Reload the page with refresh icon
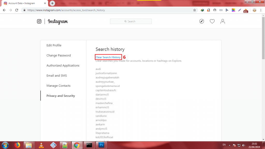This screenshot has width=265, height=149. 17,10
